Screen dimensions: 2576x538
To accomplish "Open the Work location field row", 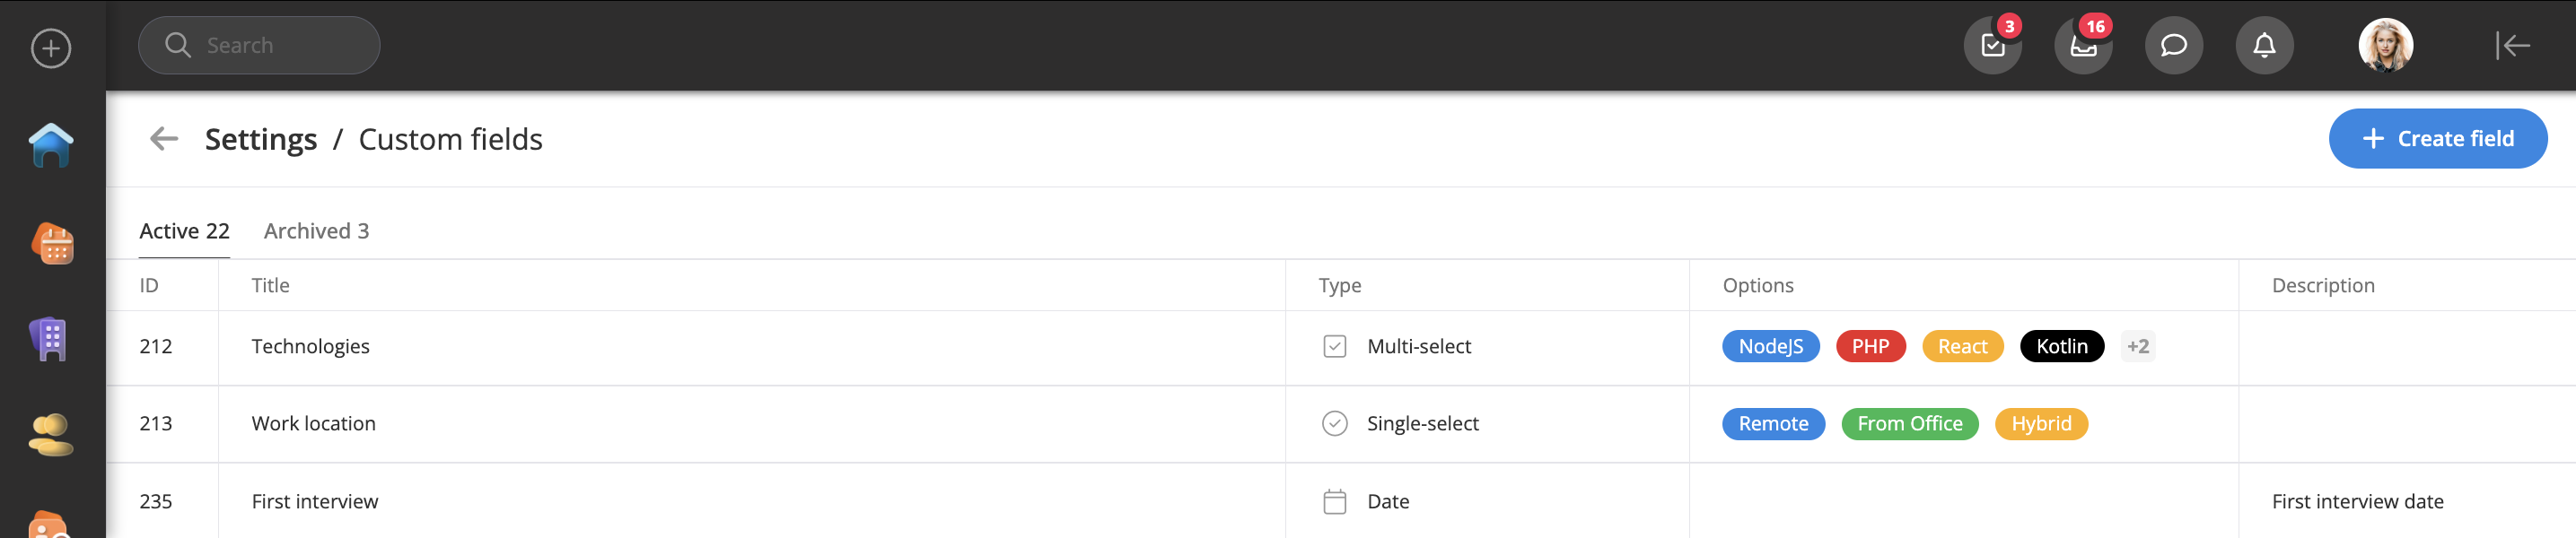I will click(313, 423).
